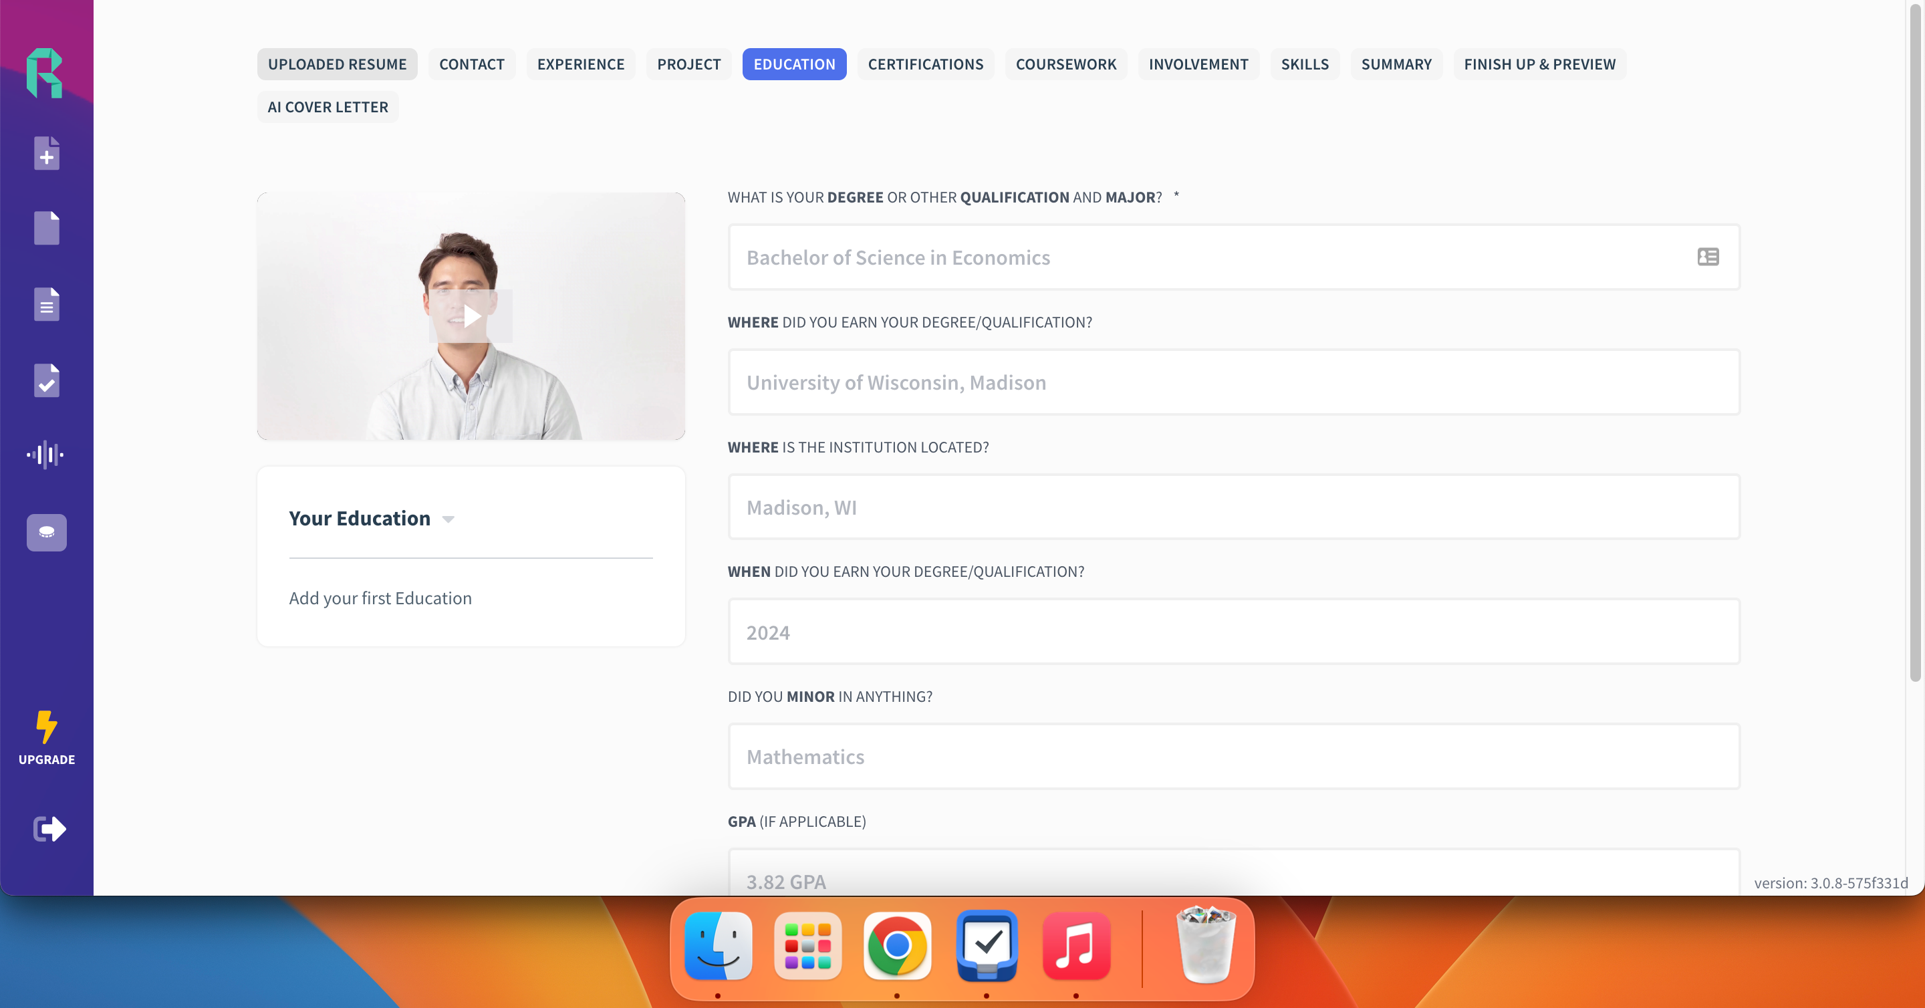The height and width of the screenshot is (1008, 1925).
Task: Open the AI Cover Letter tab
Action: pos(328,107)
